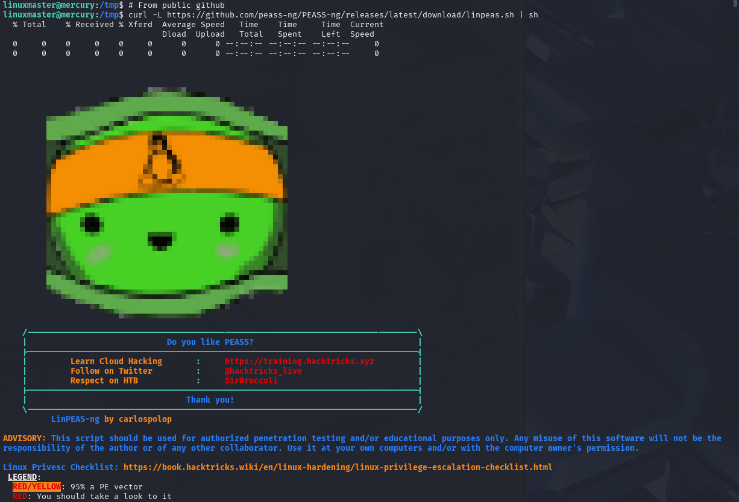739x502 pixels.
Task: Click the "Spent" column label
Action: (290, 34)
